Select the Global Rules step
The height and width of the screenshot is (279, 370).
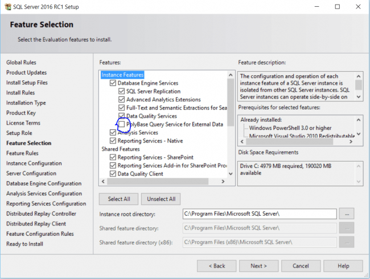pyautogui.click(x=21, y=63)
